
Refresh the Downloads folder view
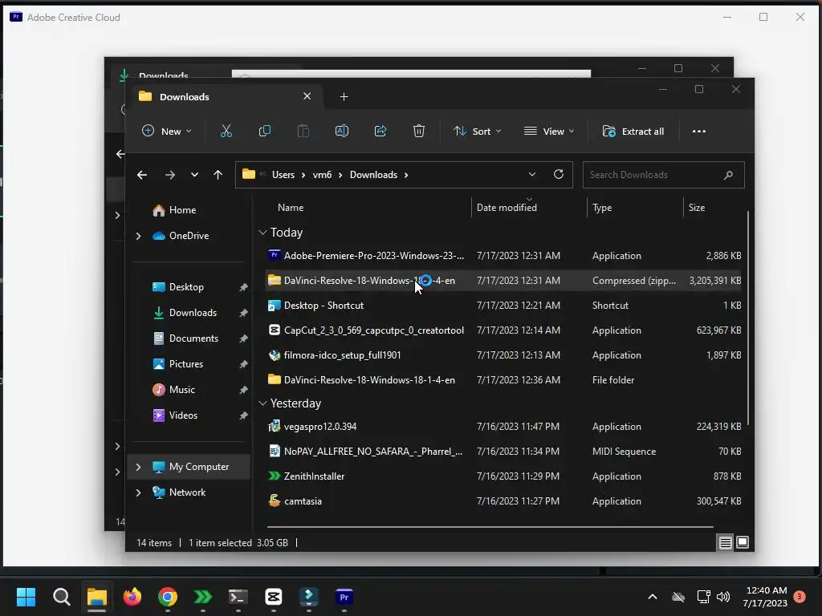(x=559, y=174)
